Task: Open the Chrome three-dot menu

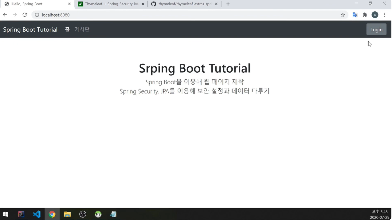Action: (385, 15)
